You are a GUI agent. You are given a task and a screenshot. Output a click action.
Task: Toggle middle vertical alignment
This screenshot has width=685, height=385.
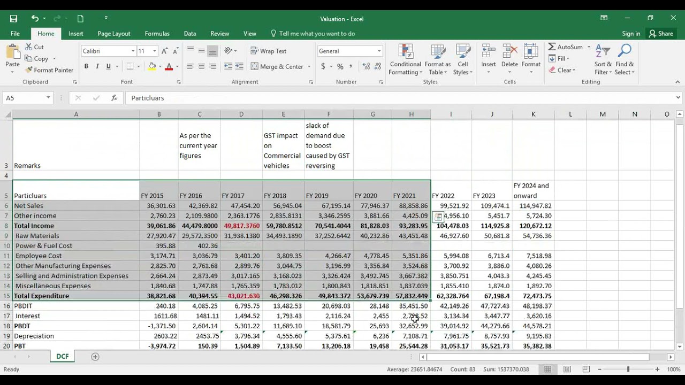click(x=201, y=51)
